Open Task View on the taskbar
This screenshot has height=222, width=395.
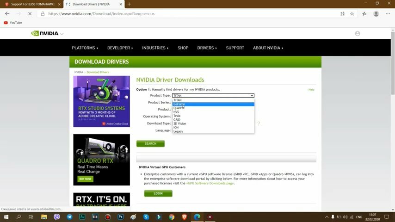point(31,217)
